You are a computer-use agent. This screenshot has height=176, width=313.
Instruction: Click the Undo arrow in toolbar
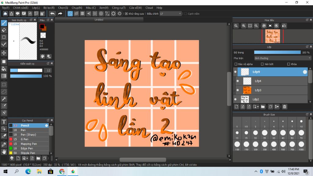[x=52, y=13]
